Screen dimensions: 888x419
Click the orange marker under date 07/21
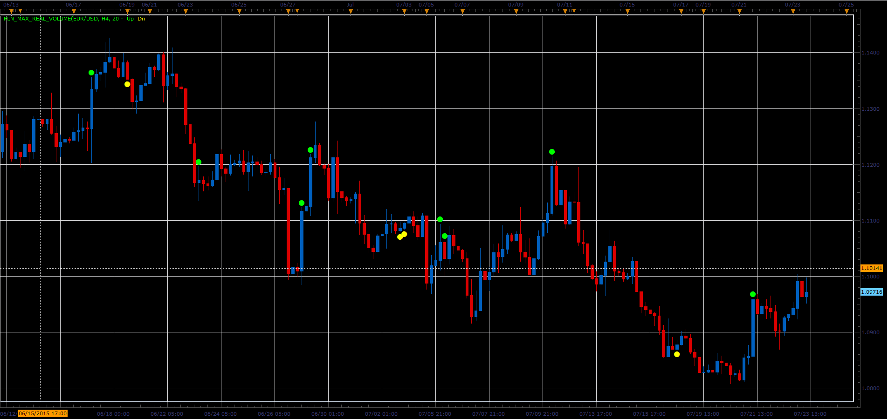point(739,12)
